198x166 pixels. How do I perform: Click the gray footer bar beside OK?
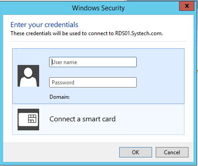coord(60,152)
